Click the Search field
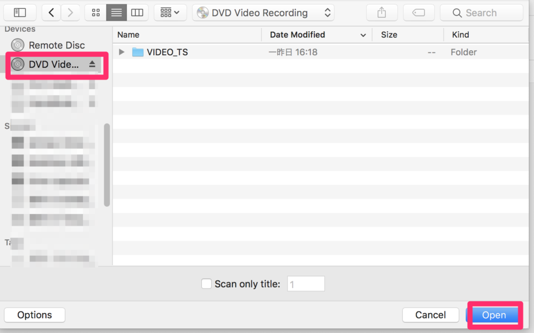The height and width of the screenshot is (333, 534). click(481, 13)
